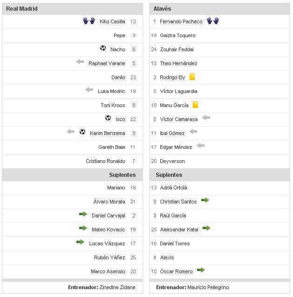
Task: Click the green sub-in arrow beside Christian Santos
Action: pyautogui.click(x=205, y=200)
